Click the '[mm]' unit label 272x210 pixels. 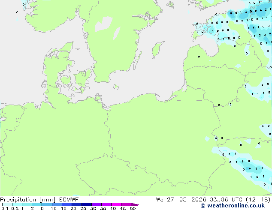47,200
